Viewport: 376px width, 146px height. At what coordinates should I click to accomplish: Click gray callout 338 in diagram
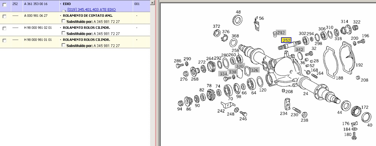coord(233,72)
